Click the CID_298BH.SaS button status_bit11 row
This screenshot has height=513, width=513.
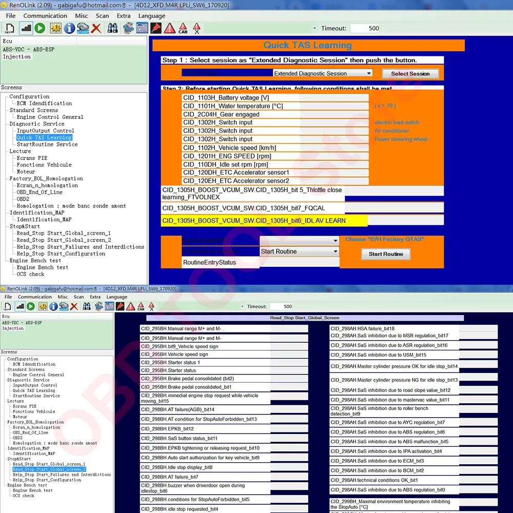point(224,439)
